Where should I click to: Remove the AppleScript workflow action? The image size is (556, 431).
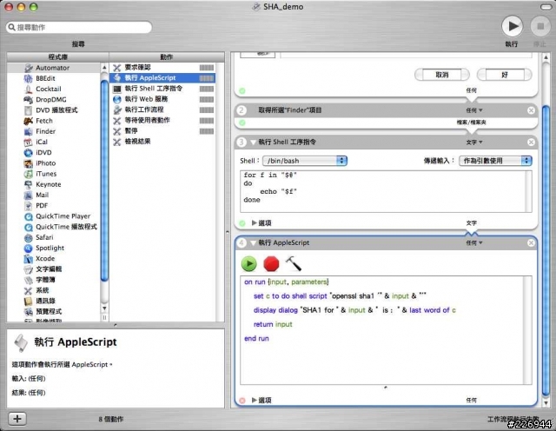(x=531, y=243)
